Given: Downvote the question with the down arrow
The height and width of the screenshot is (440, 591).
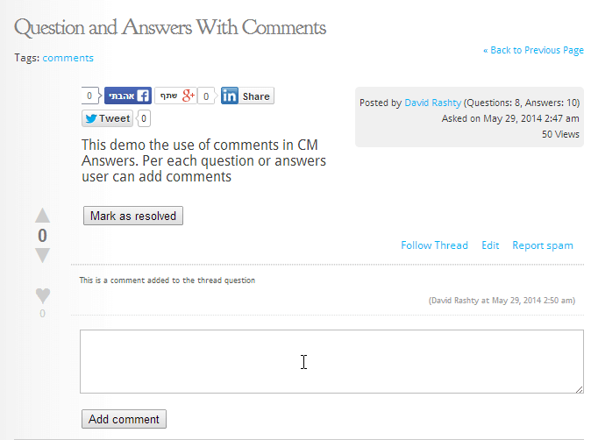Looking at the screenshot, I should (42, 255).
